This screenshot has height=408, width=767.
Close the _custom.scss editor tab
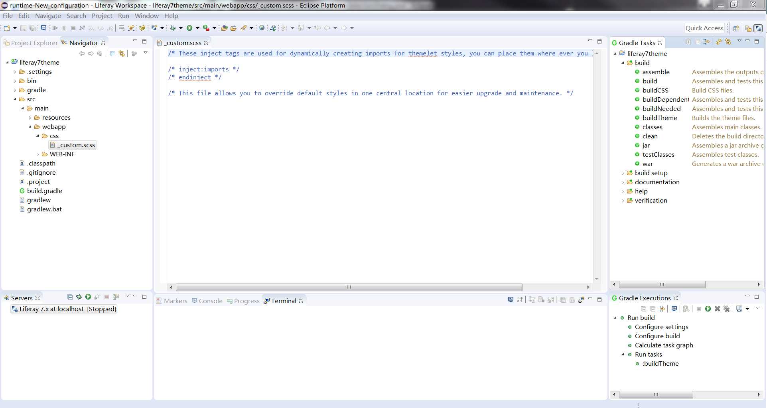pyautogui.click(x=206, y=43)
